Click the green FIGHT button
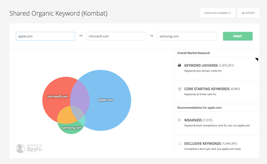267x164 pixels. coord(238,36)
